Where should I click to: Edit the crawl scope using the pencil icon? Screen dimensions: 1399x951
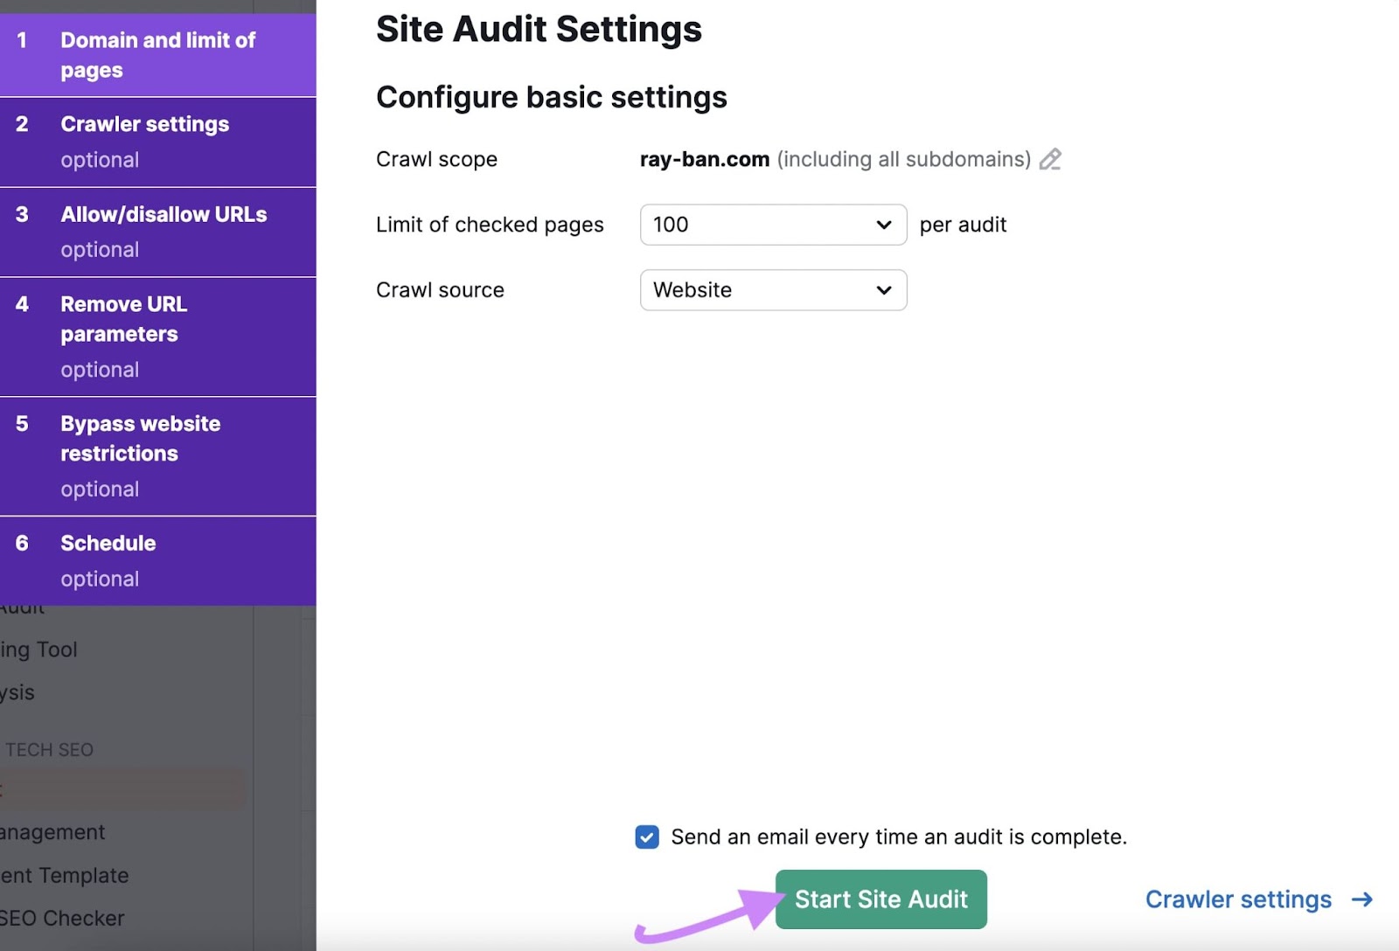coord(1052,159)
